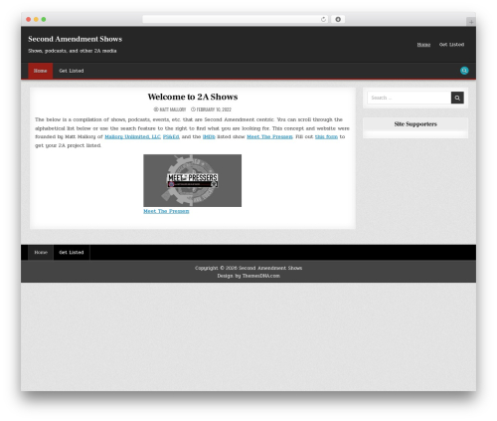
Task: Open the IMDb link in the paragraph
Action: 209,136
